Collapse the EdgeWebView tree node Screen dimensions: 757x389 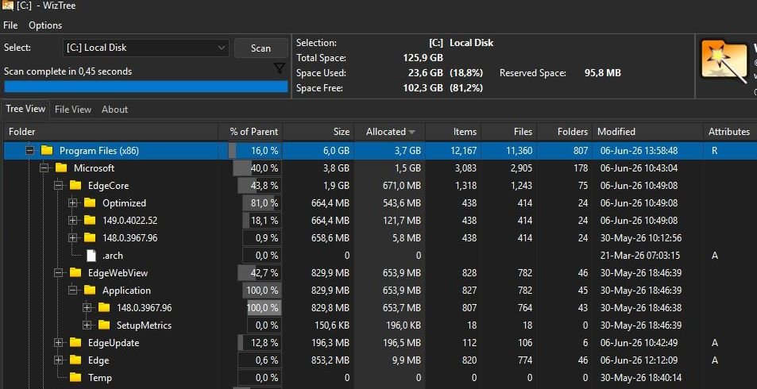coord(59,272)
